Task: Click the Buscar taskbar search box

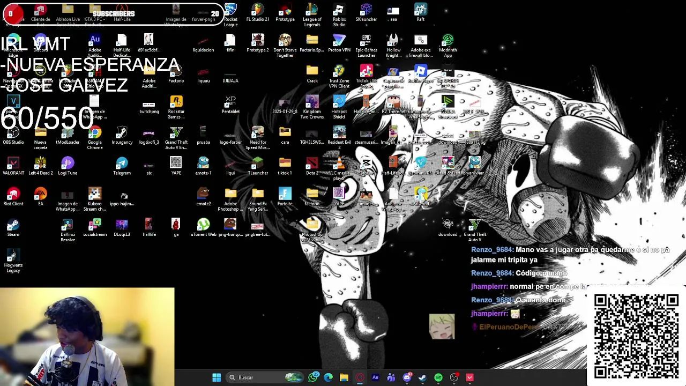Action: [265, 377]
